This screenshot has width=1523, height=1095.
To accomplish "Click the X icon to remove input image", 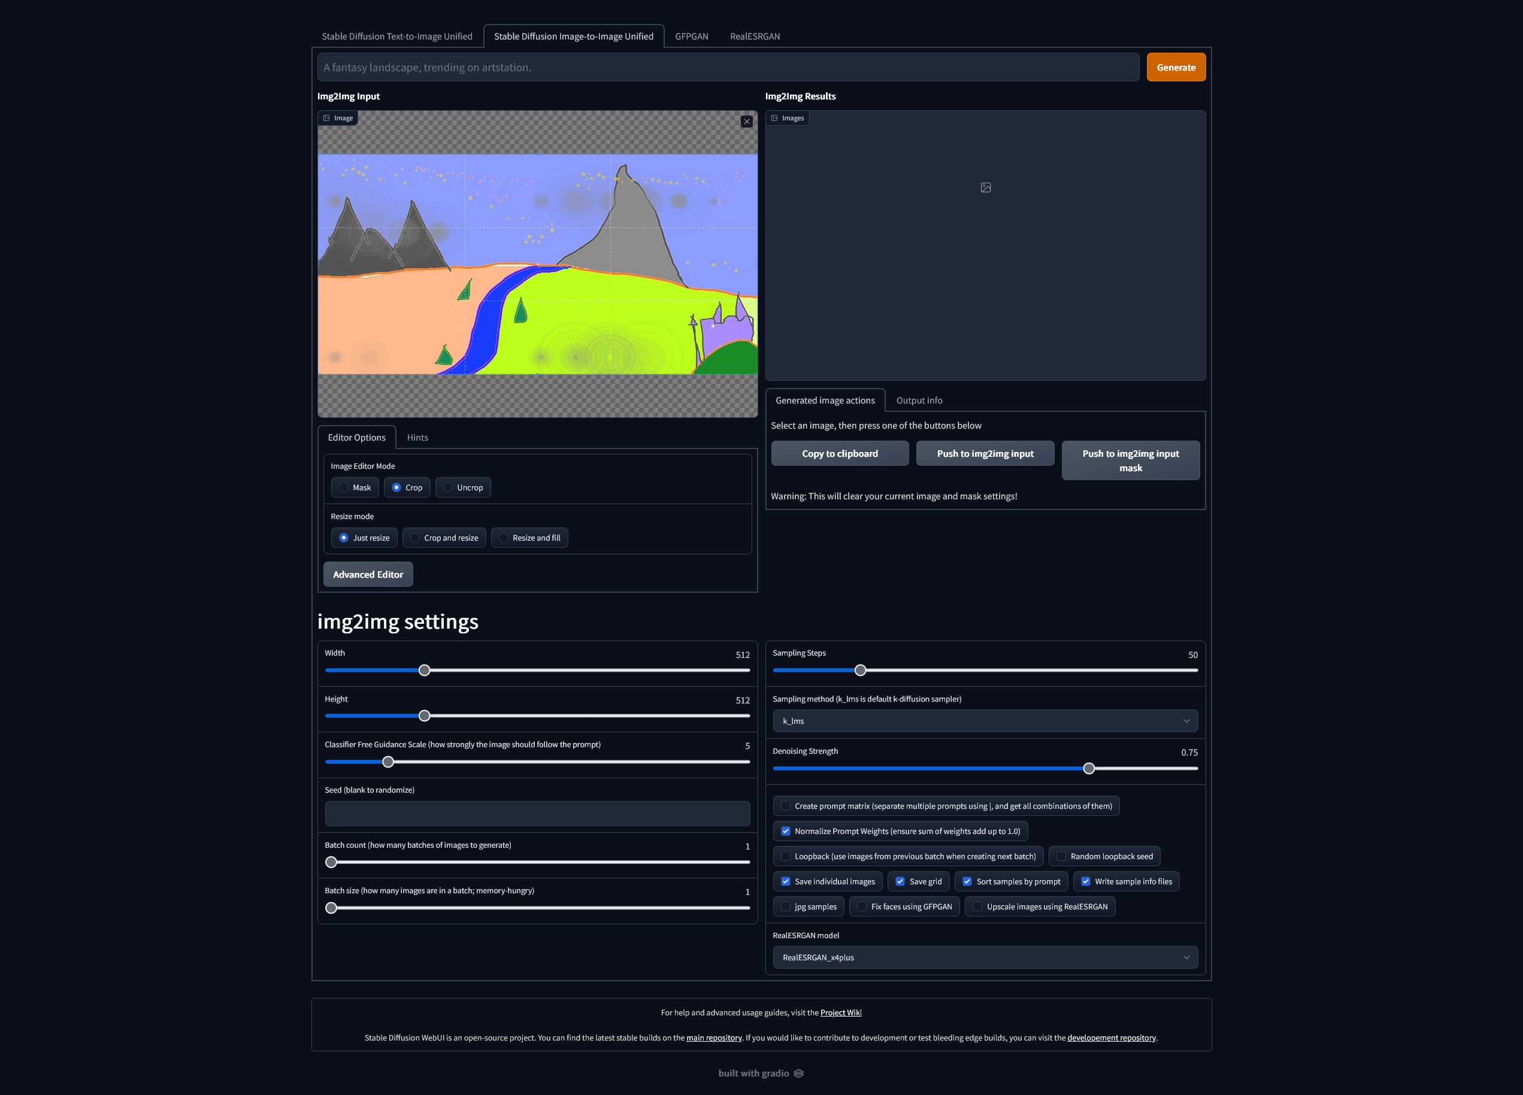I will 746,122.
